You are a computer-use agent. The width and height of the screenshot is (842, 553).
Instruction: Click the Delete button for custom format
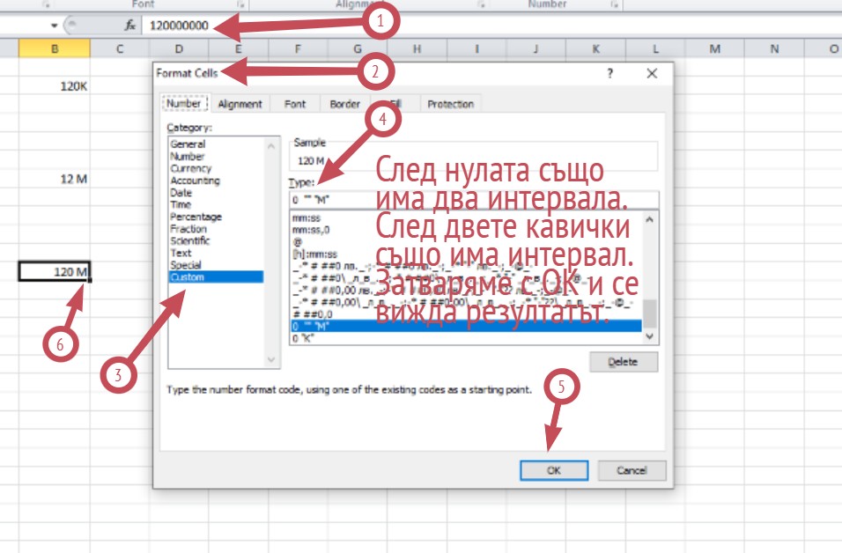tap(624, 362)
